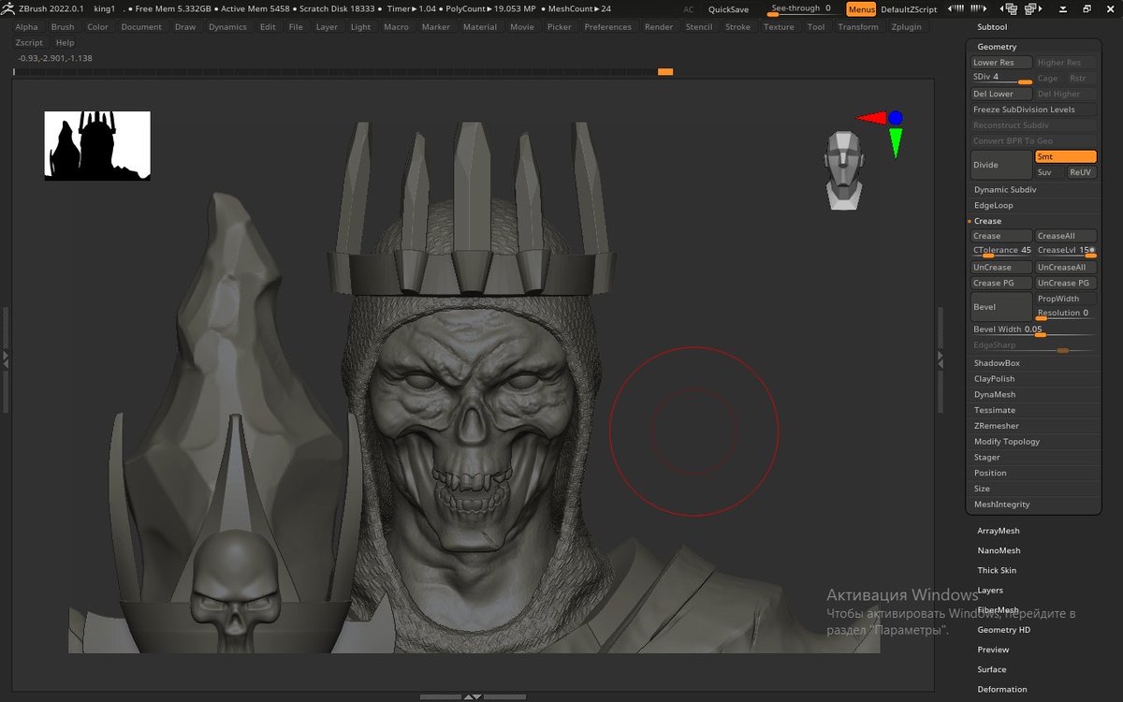The height and width of the screenshot is (702, 1123).
Task: Adjust the See-through slider
Action: point(803,9)
